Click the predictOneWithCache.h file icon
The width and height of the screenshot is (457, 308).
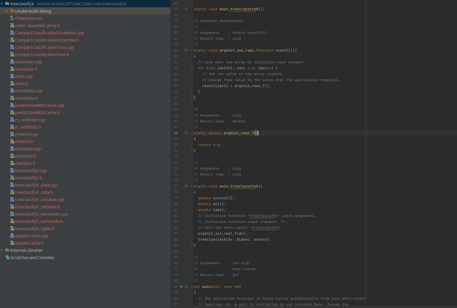[12, 113]
